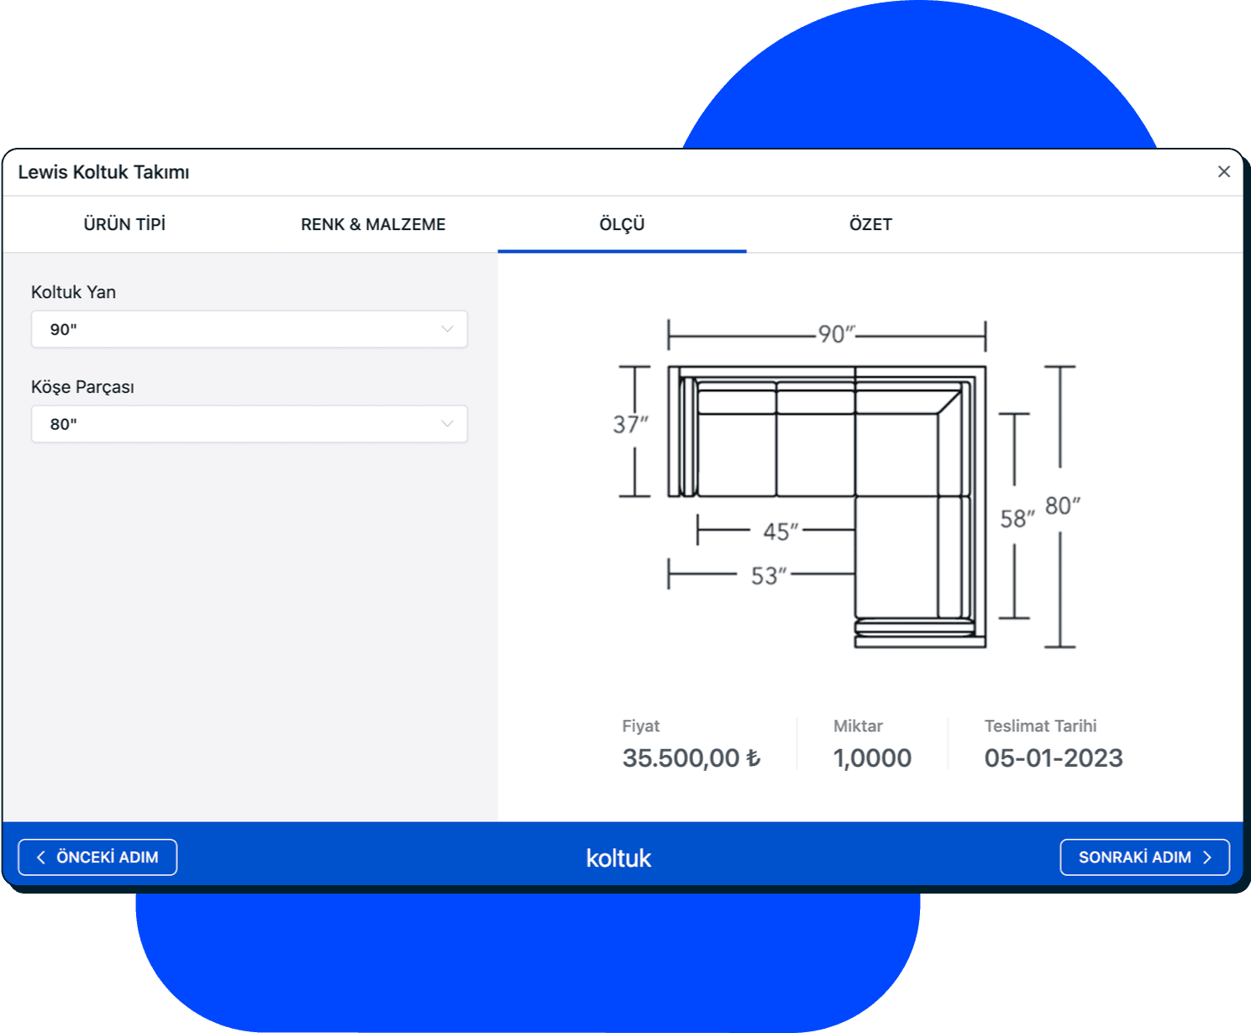The image size is (1251, 1033).
Task: Click the left arrow icon beside ÖNCEKİ ADIM
Action: (x=41, y=857)
